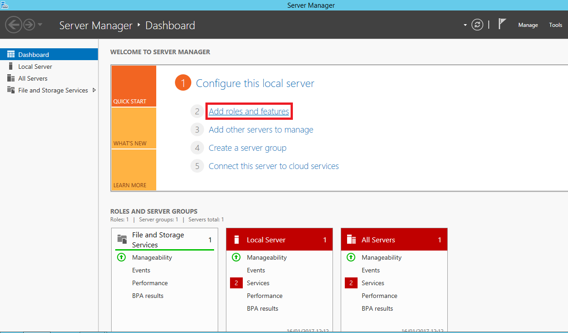Click the refresh icon in the header

tap(477, 25)
